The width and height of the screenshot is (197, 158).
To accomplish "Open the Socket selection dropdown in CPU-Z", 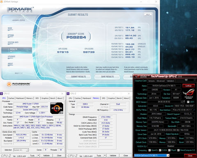I will (21, 150).
